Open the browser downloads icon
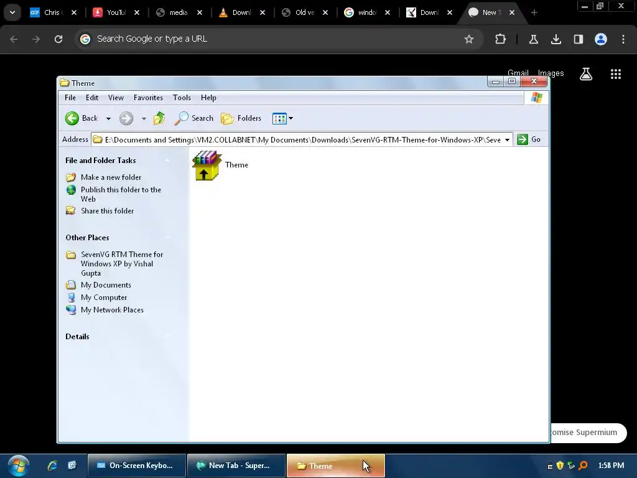 pos(556,39)
